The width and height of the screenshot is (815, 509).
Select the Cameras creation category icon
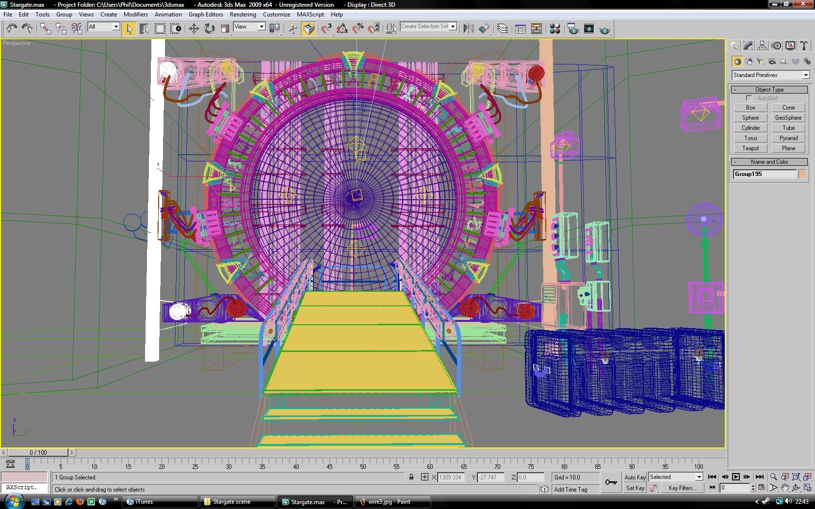coord(771,62)
